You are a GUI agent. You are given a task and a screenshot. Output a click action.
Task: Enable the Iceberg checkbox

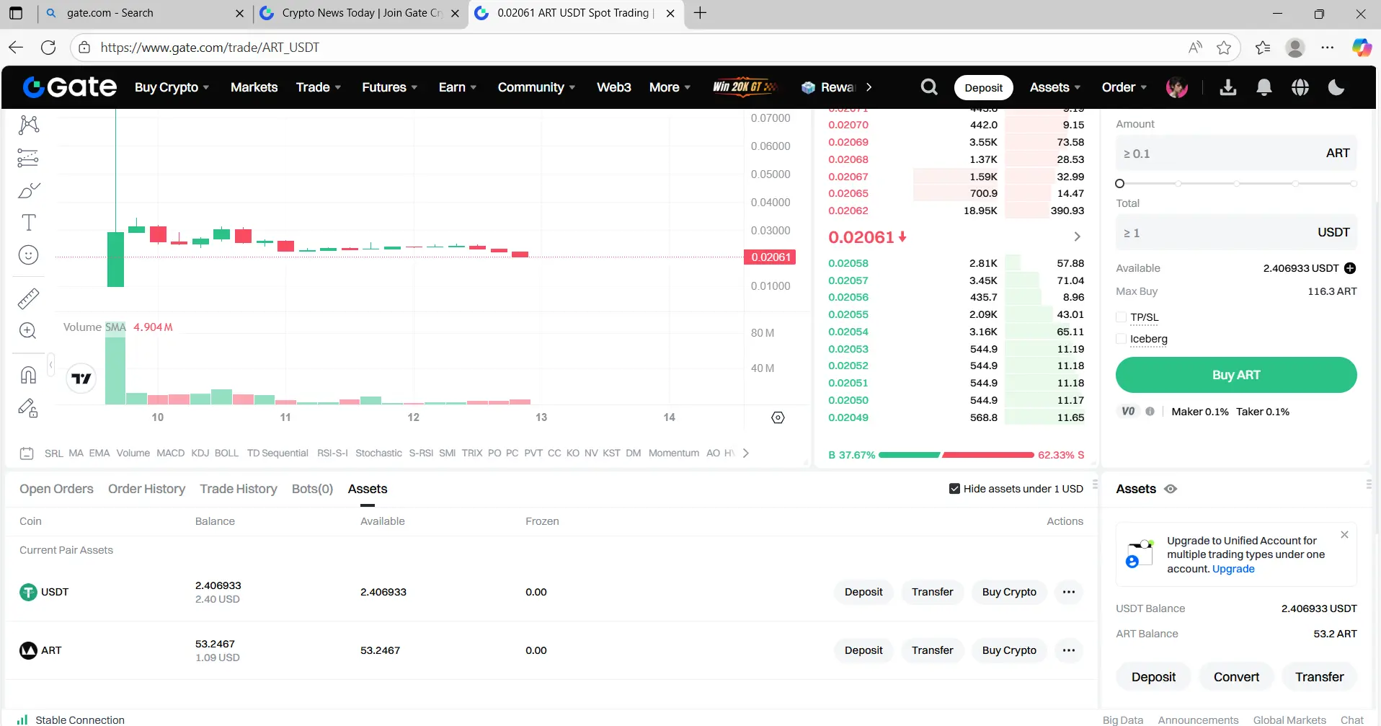click(1121, 339)
